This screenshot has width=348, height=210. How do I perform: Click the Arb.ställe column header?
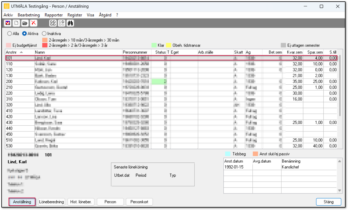coord(215,52)
